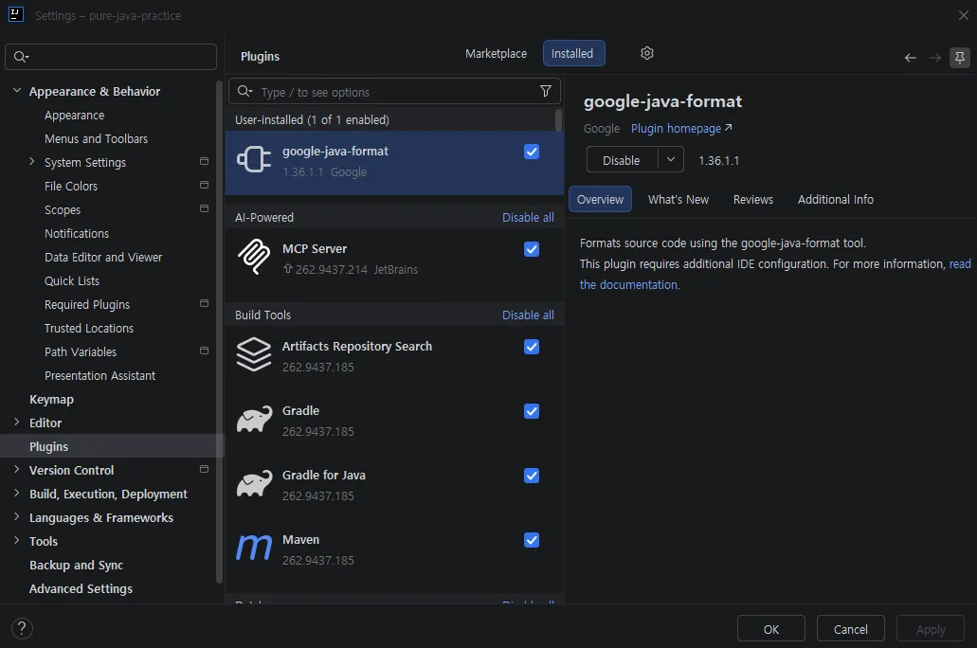The height and width of the screenshot is (648, 977).
Task: Uncheck the Gradle for Java checkbox
Action: point(532,476)
